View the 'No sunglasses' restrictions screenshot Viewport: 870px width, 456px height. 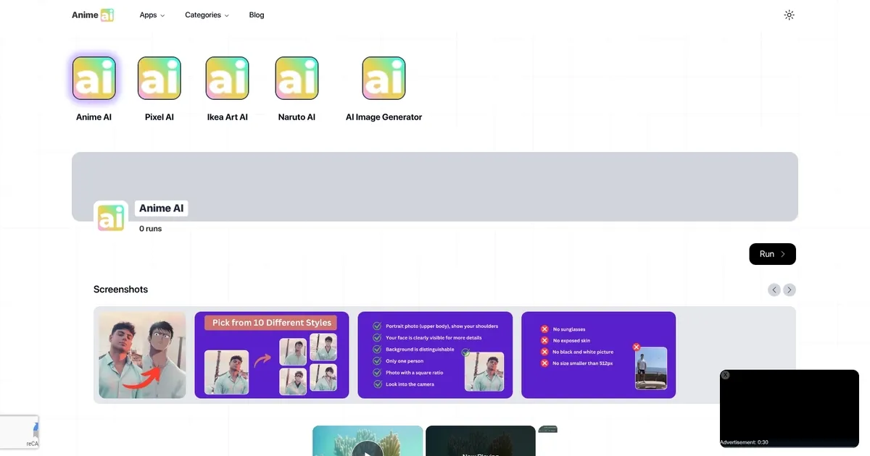pos(598,355)
